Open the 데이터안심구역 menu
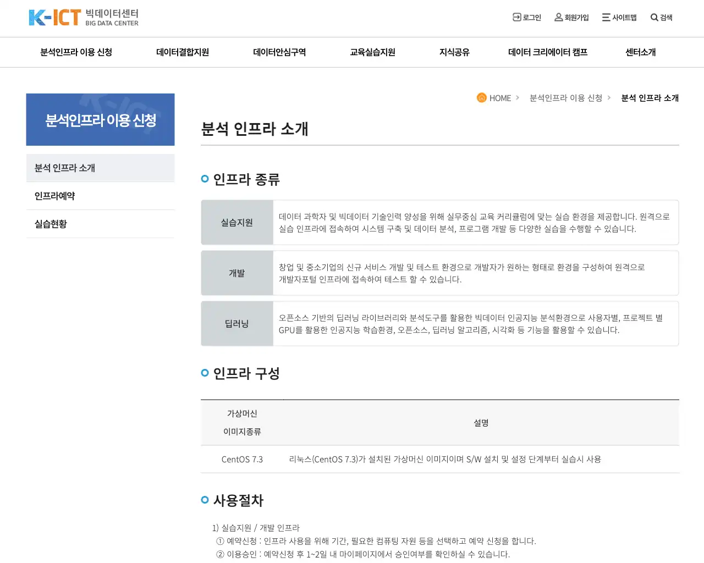This screenshot has width=704, height=563. coord(279,52)
